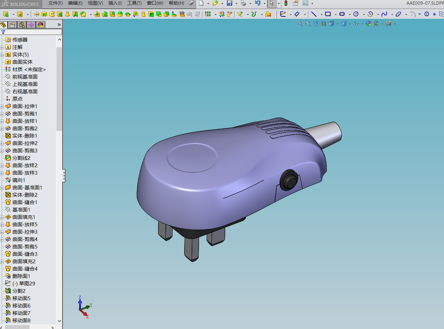
Task: Click the Undo arrow icon
Action: coord(258,3)
